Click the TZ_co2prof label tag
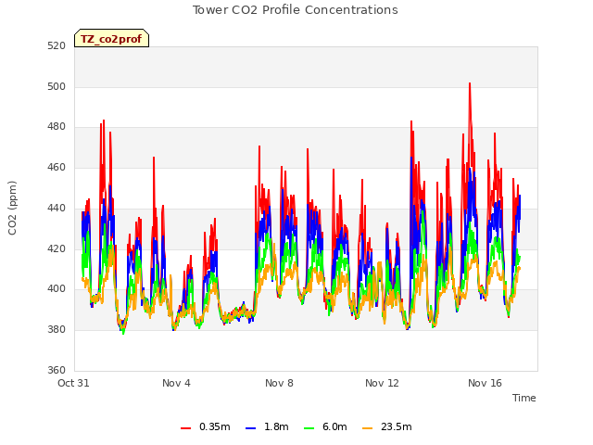Viewport: 593px width, 445px height. 111,39
